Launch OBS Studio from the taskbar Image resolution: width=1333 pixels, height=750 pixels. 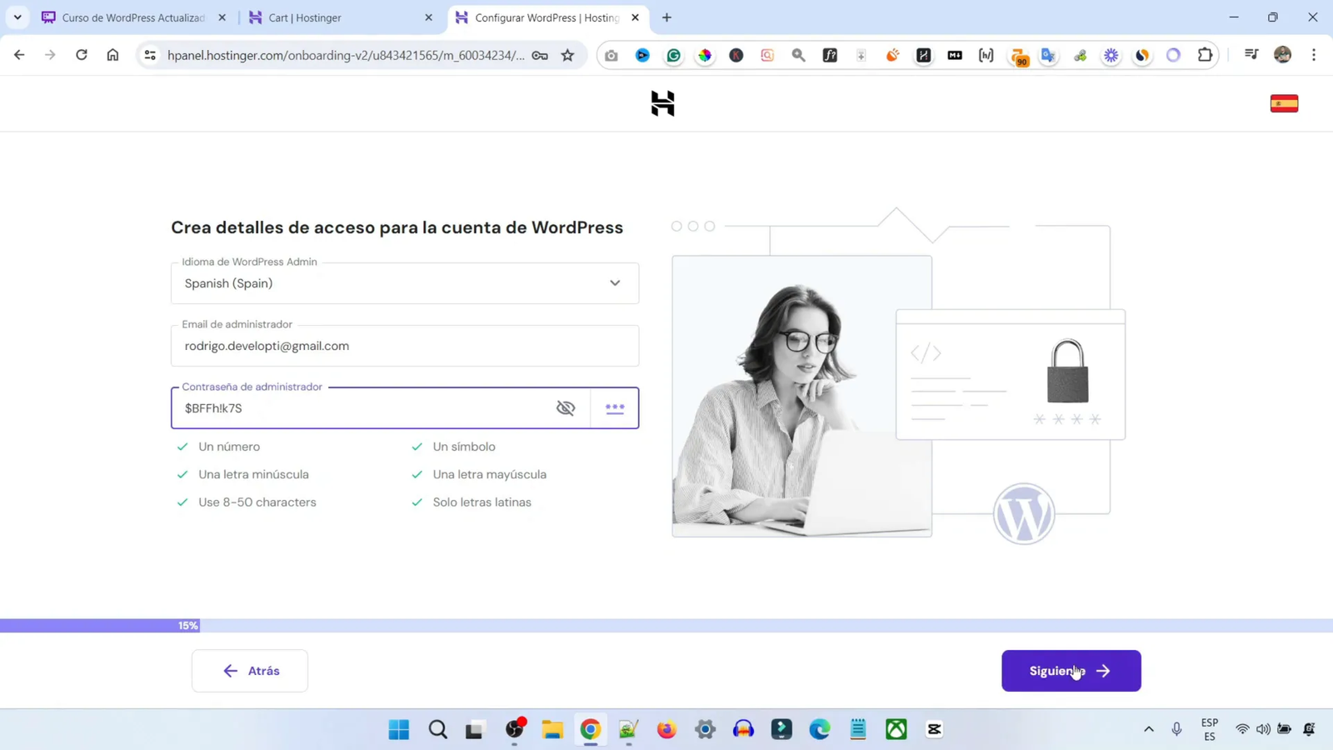[515, 729]
